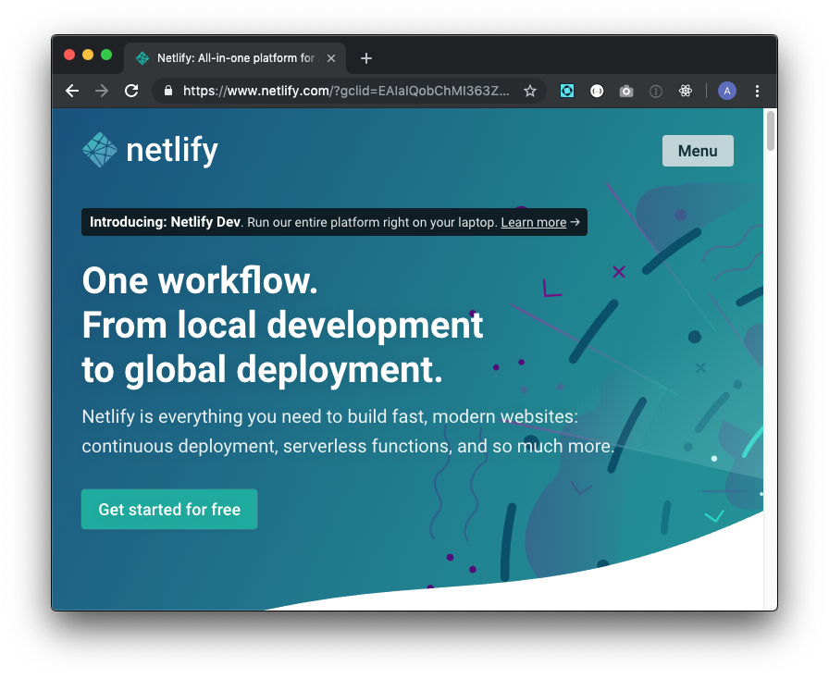Click Get started for free
This screenshot has width=829, height=679.
169,509
